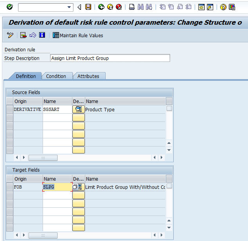Click the green Enter checkmark icon

(10, 7)
